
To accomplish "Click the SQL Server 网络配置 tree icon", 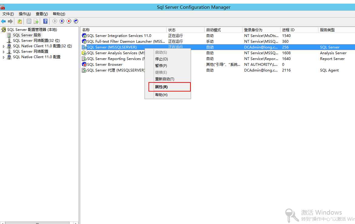I will [x=9, y=52].
